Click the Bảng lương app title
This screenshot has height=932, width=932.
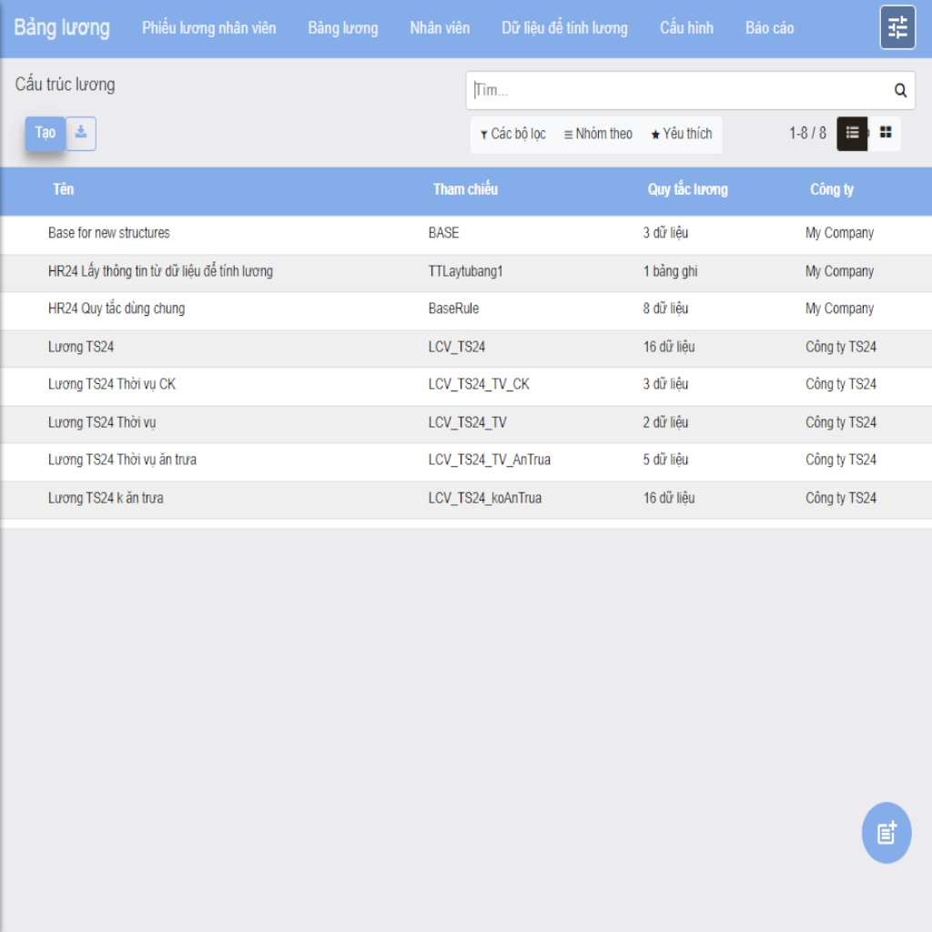[x=62, y=27]
